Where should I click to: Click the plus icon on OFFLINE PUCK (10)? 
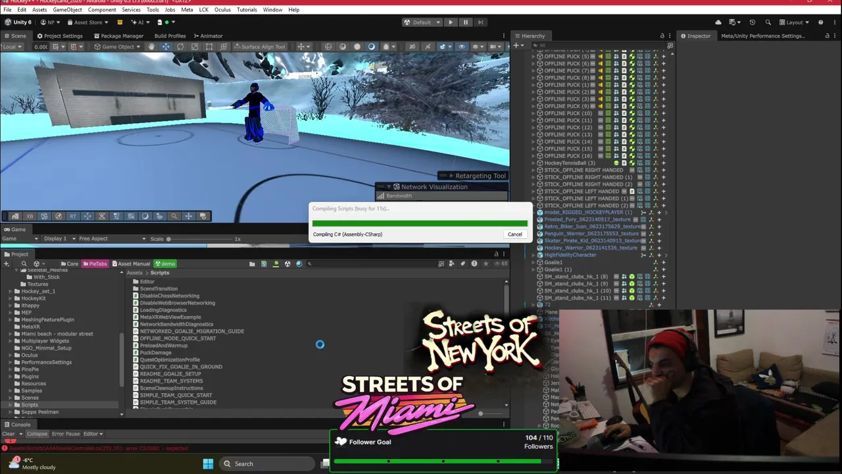tap(663, 113)
